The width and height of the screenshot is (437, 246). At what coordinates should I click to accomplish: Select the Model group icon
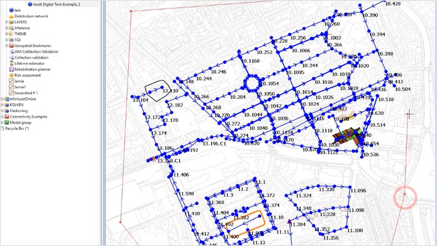(6, 122)
